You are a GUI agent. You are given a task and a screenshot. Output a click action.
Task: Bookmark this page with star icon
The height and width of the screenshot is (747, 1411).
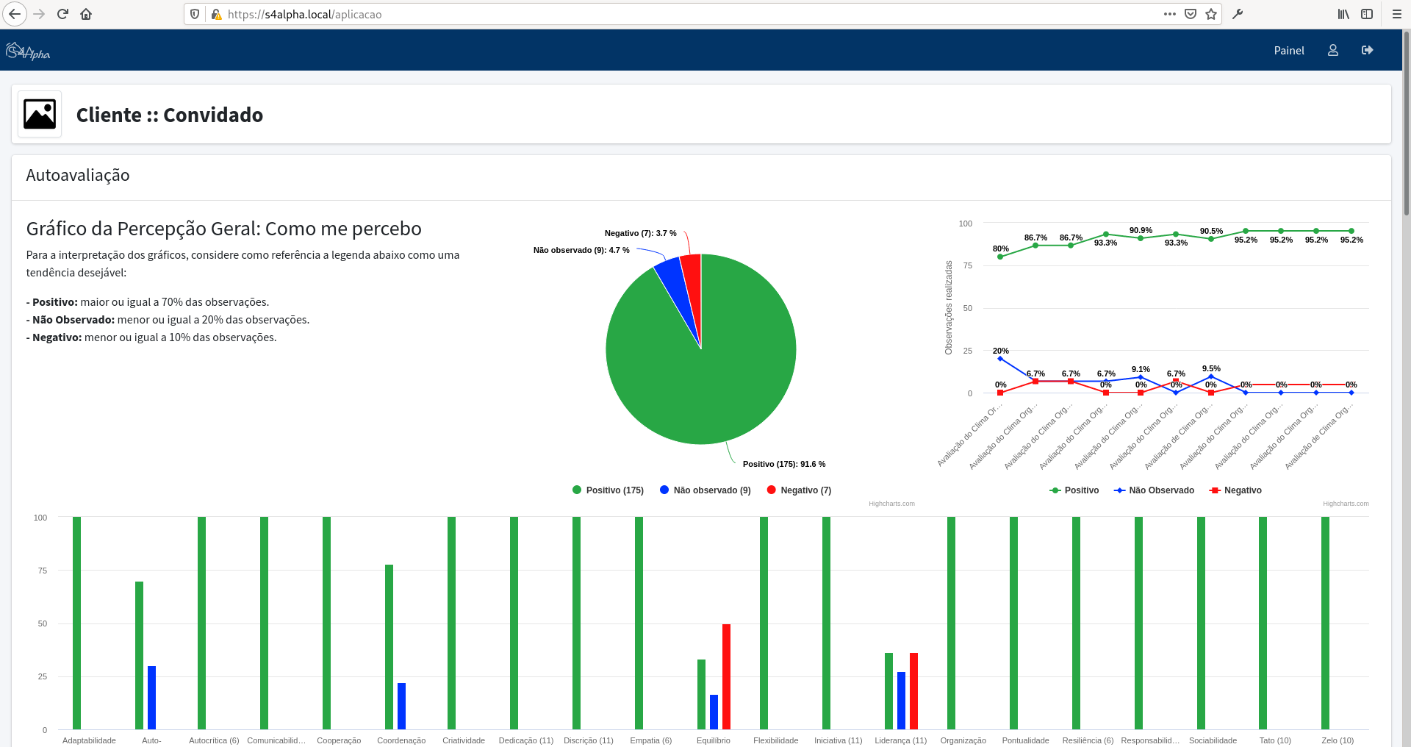pyautogui.click(x=1211, y=14)
